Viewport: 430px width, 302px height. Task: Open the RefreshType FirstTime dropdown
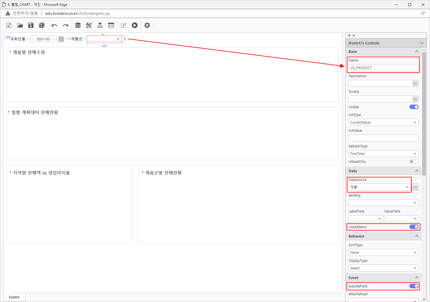coord(383,154)
